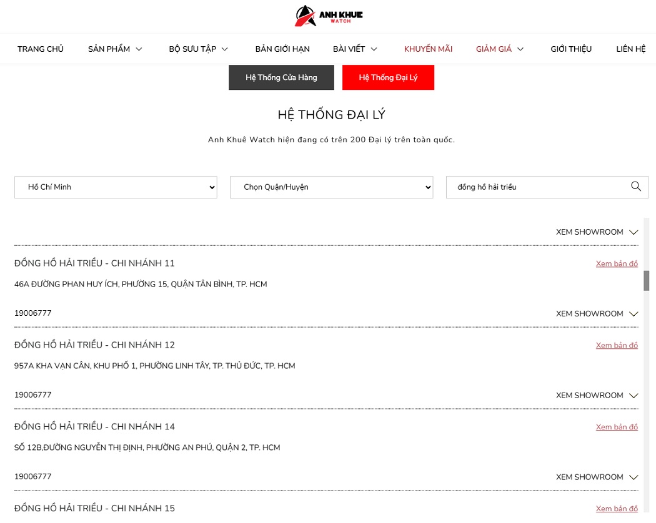Screen dimensions: 656x523
Task: Click the dealer list scrollbar thumb
Action: 647,280
